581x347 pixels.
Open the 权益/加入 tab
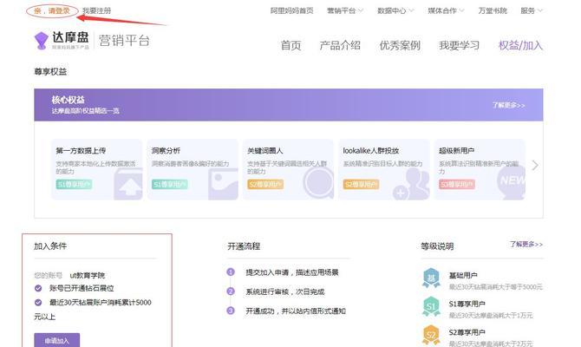[x=520, y=46]
